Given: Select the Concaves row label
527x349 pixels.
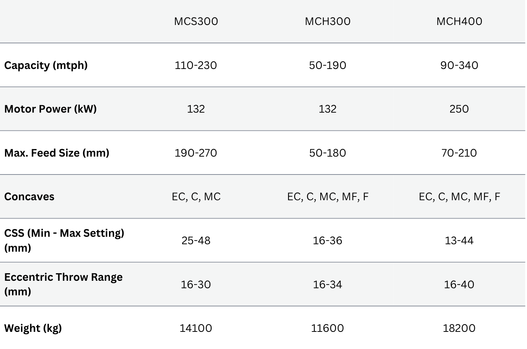Looking at the screenshot, I should 29,196.
